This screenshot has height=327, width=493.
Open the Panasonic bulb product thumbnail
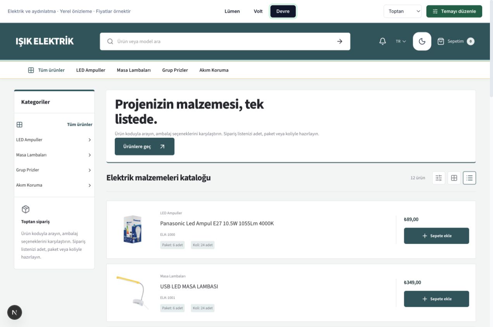pos(132,229)
